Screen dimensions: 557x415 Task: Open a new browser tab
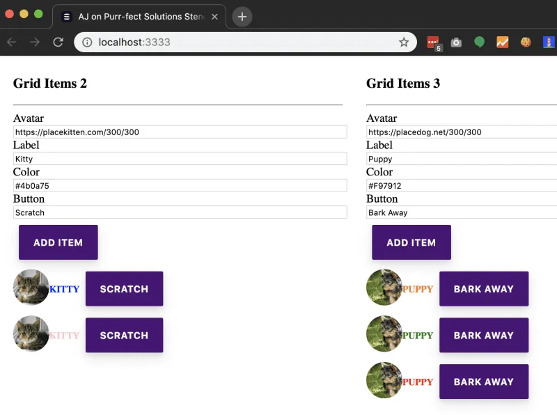(x=242, y=17)
